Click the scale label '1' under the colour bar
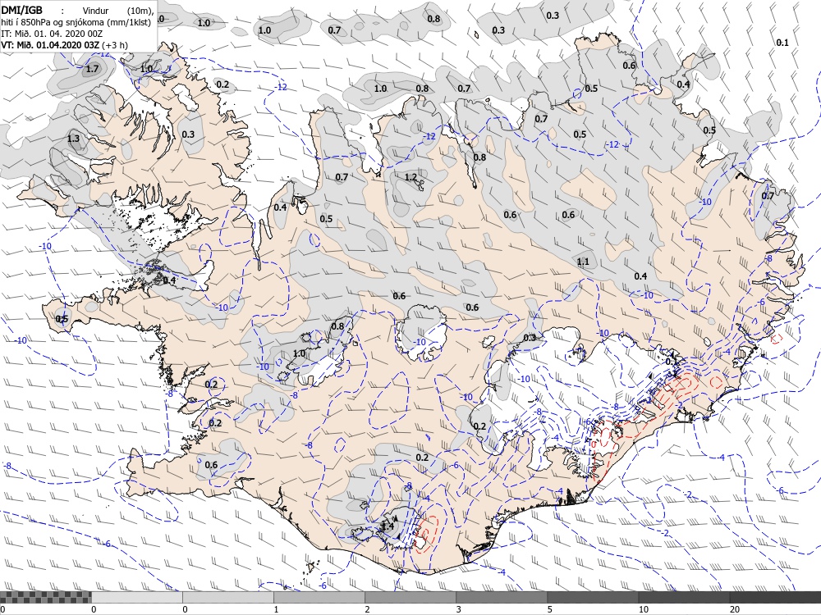The width and height of the screenshot is (821, 615). click(276, 609)
